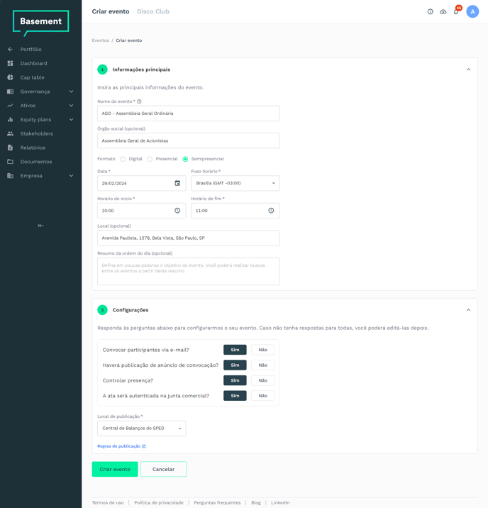The width and height of the screenshot is (488, 508).
Task: Collapse the Informações principais section
Action: (x=468, y=70)
